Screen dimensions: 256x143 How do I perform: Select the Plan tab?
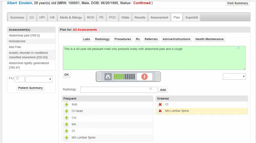pyautogui.click(x=177, y=17)
